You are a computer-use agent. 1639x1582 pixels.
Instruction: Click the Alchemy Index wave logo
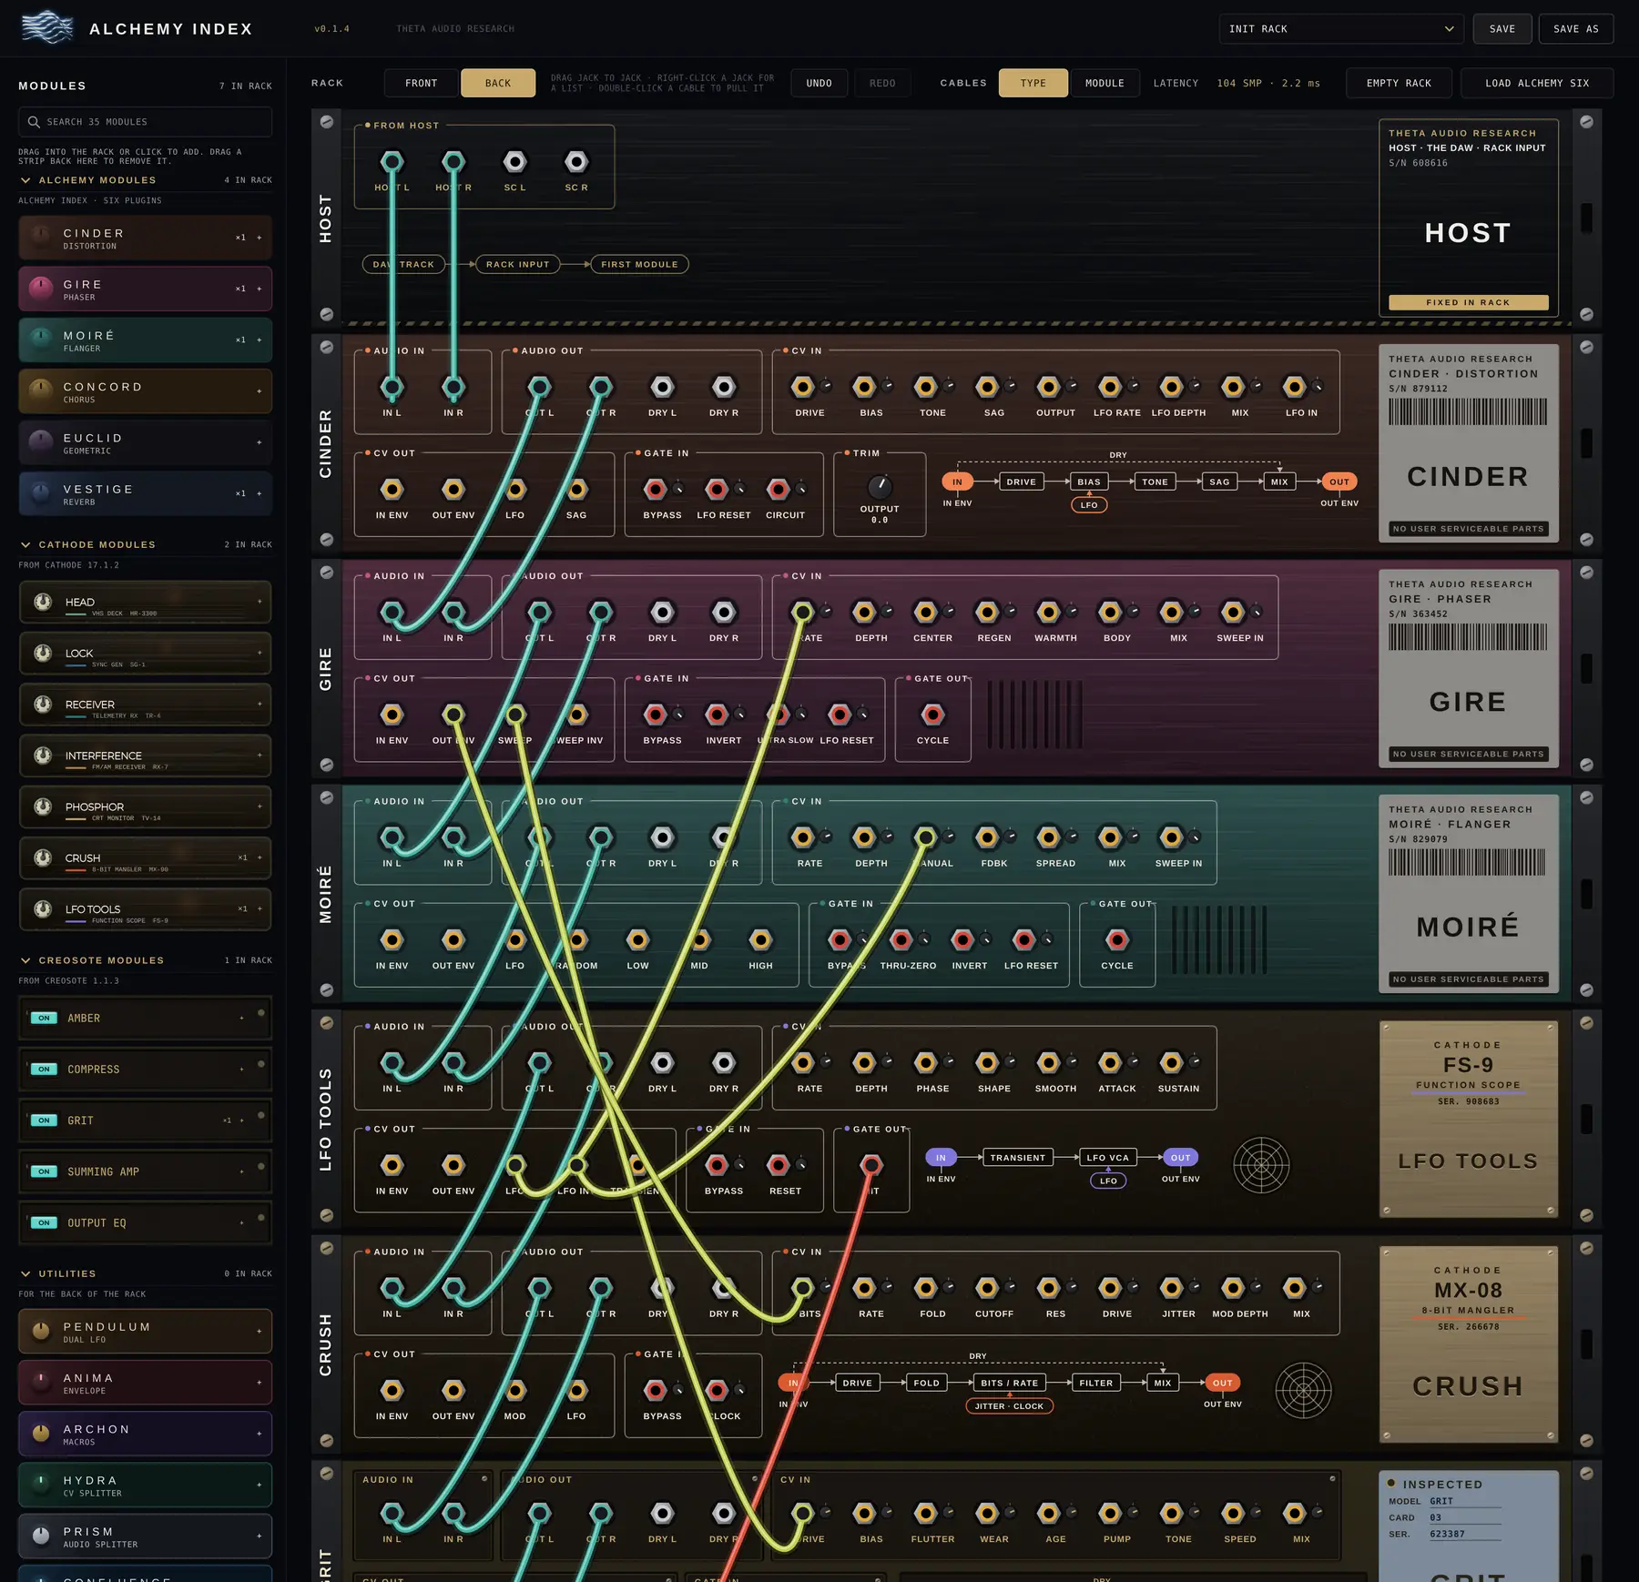point(47,28)
